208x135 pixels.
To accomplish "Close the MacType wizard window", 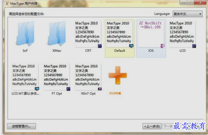I will click(x=200, y=2).
